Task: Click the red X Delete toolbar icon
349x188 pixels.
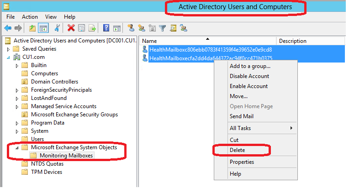Action: tap(71, 28)
